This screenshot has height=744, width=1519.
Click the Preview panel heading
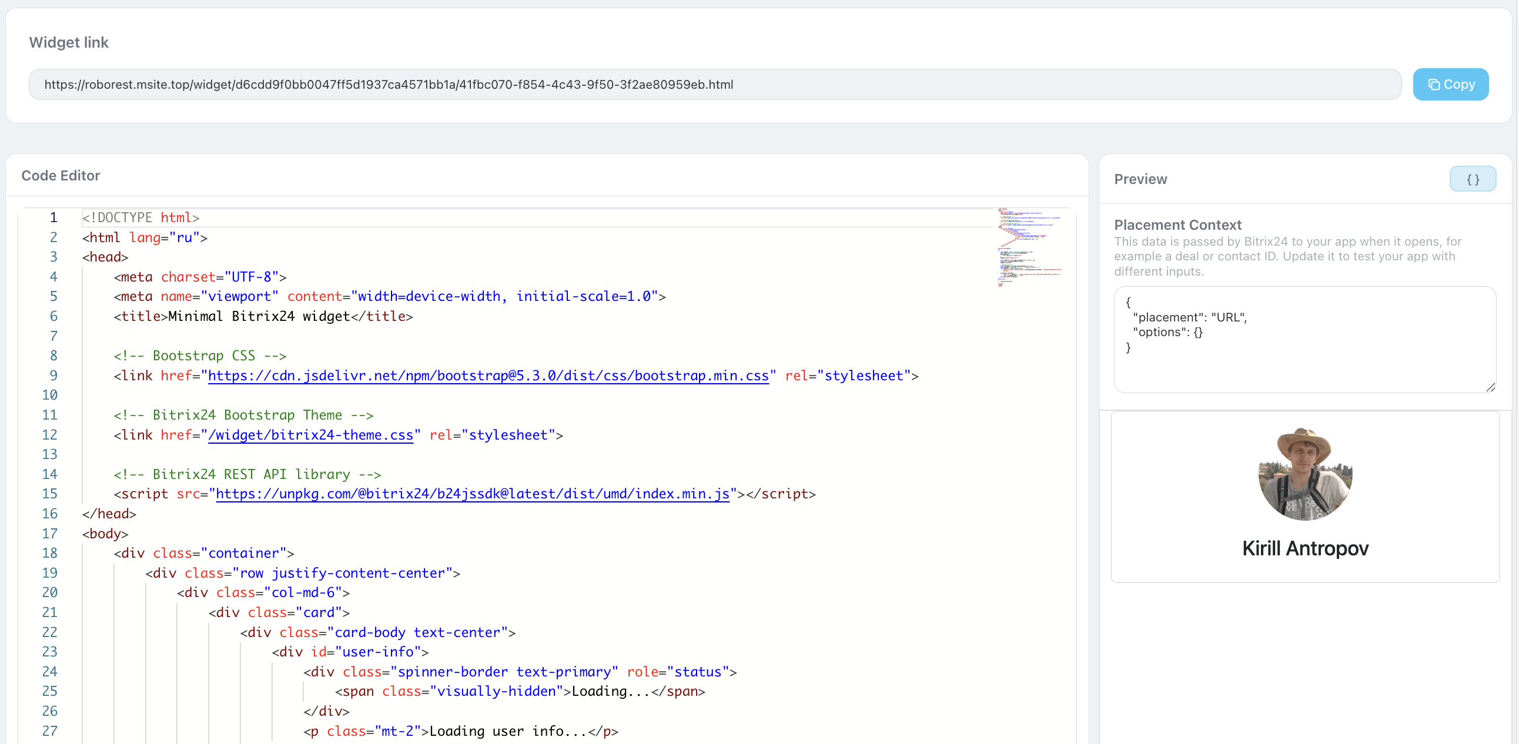coord(1140,179)
